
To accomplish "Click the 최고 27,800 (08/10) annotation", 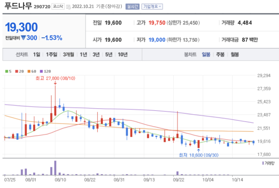I will click(x=55, y=78).
